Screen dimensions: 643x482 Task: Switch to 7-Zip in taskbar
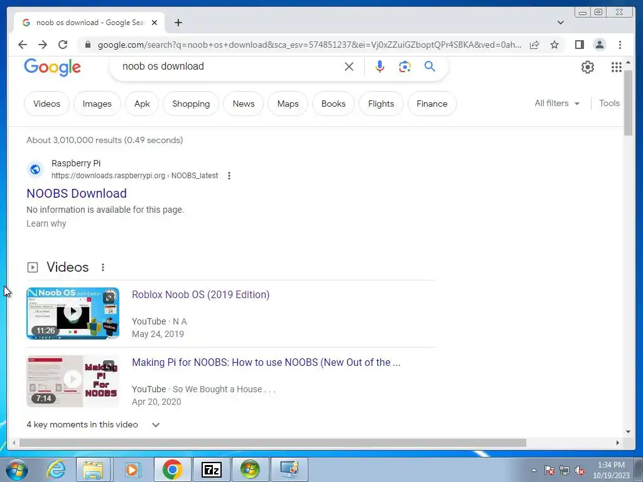212,469
